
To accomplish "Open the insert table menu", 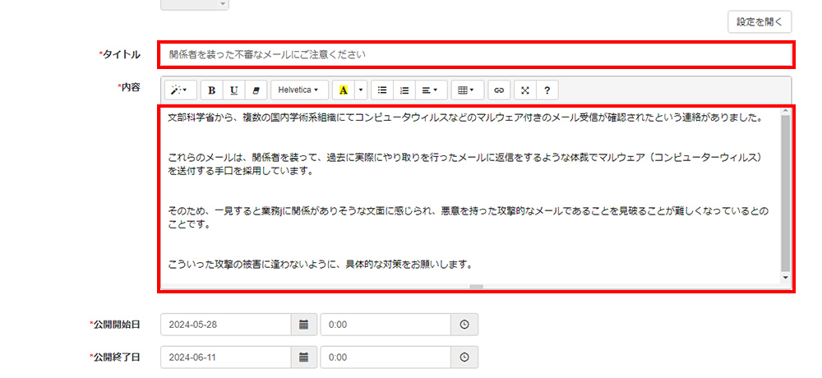I will pyautogui.click(x=465, y=90).
